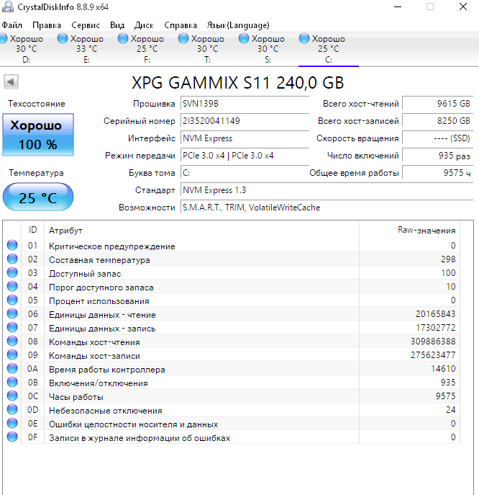This screenshot has height=495, width=479.
Task: Click the status orb for drive F:
Action: 123,38
